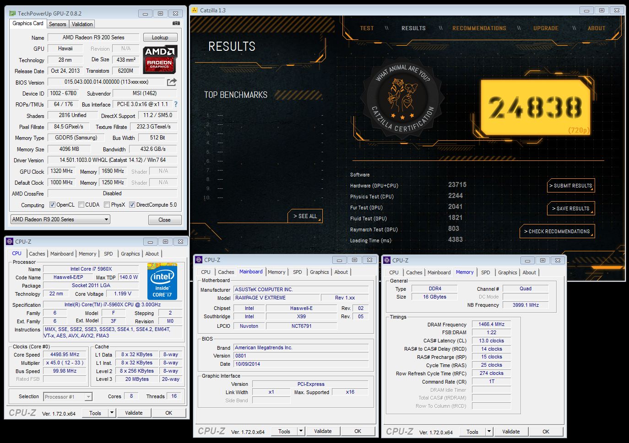Click the CAS# Latency value 13.0 clocks

click(x=491, y=341)
